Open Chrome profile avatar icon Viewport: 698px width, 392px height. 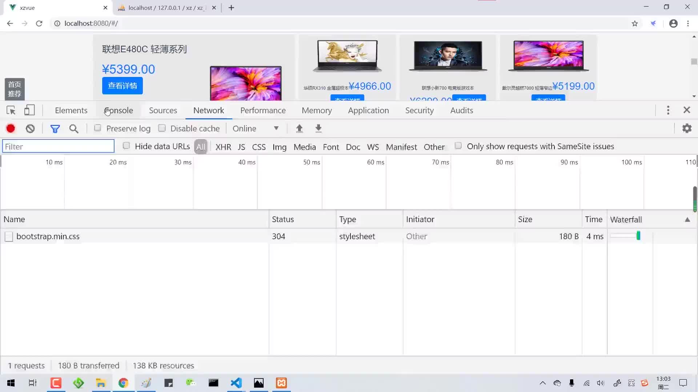[x=673, y=24]
